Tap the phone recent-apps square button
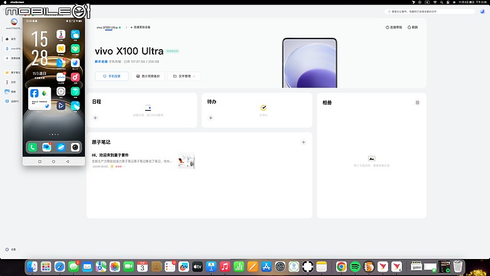 pos(40,162)
